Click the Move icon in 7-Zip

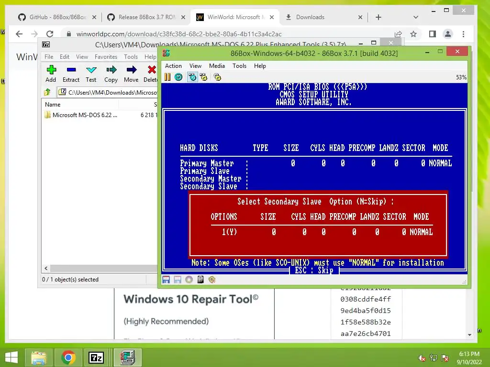[x=131, y=74]
